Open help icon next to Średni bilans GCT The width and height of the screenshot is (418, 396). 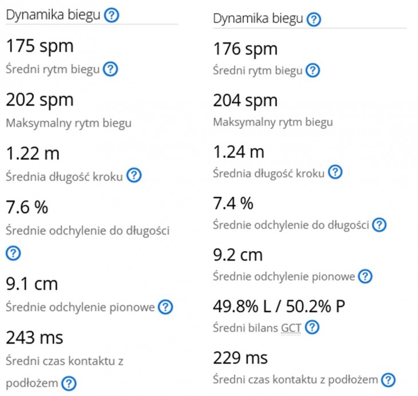pyautogui.click(x=312, y=327)
